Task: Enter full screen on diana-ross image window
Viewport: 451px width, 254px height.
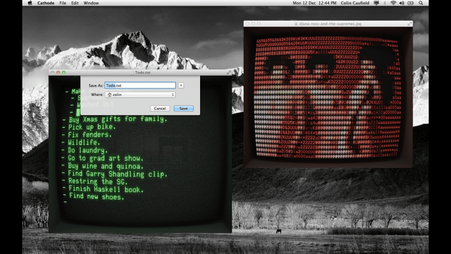Action: [410, 24]
